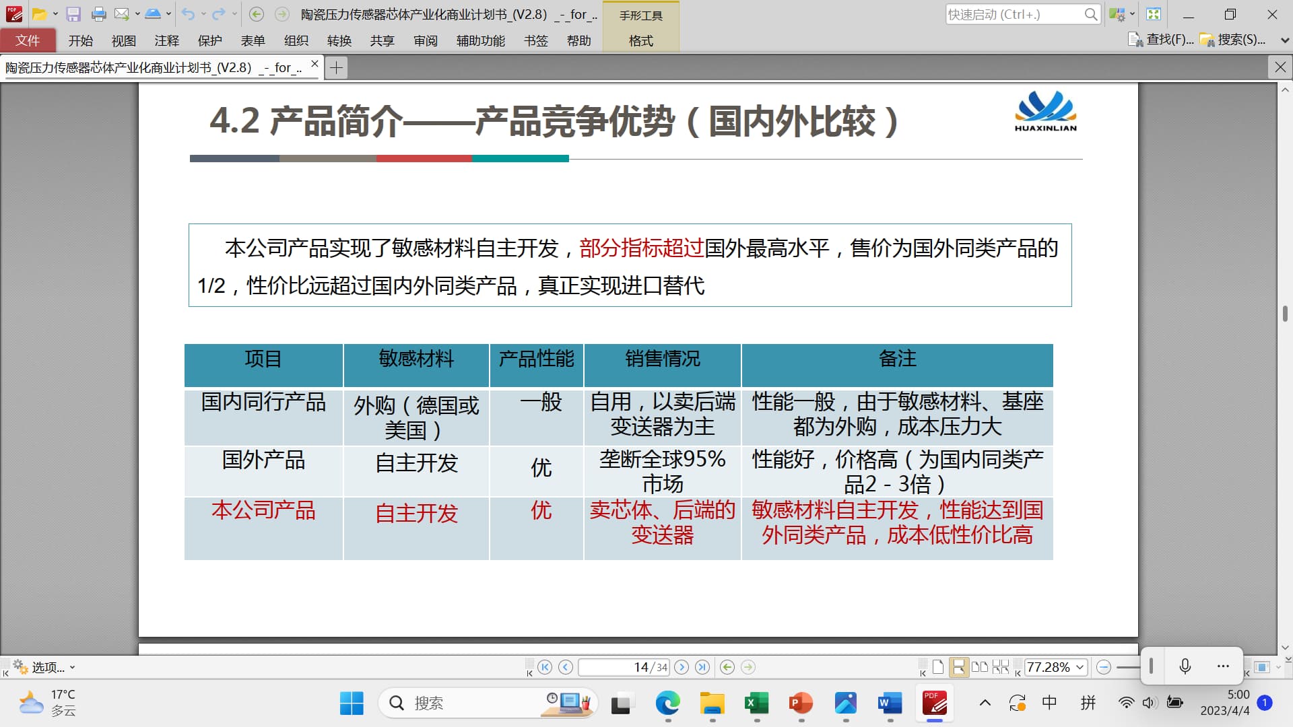Expand the zoom percentage 77.28% dropdown
This screenshot has height=727, width=1293.
pos(1080,667)
